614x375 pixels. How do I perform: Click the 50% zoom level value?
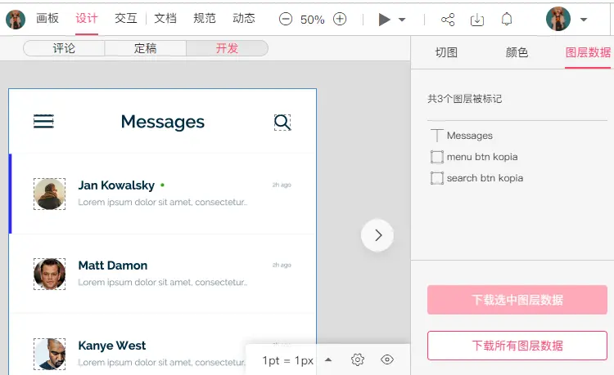coord(313,19)
